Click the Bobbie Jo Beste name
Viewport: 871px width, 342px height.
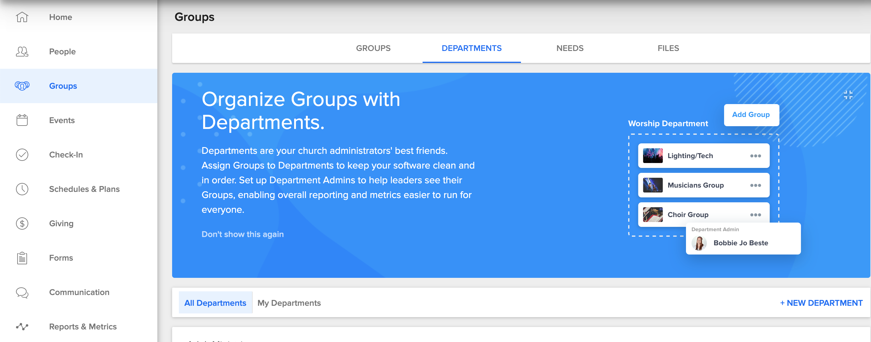[740, 243]
